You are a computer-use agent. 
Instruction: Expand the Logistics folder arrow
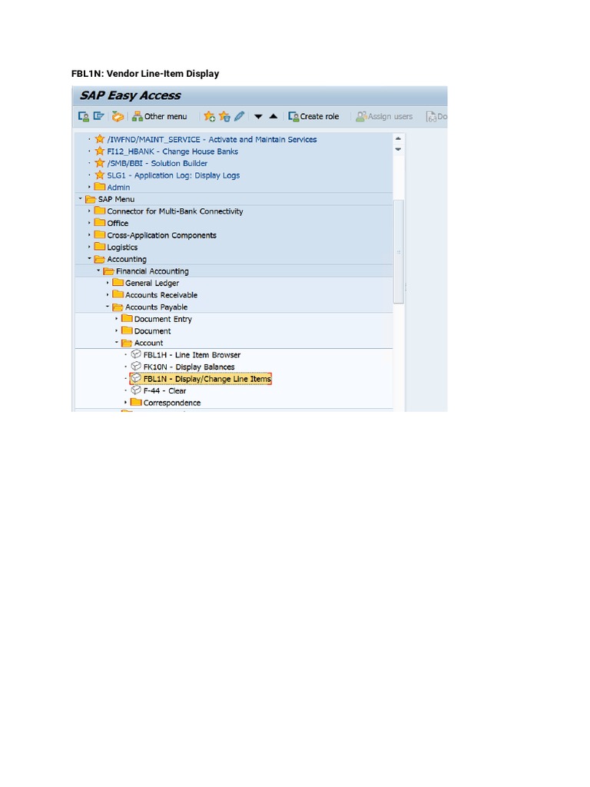(x=90, y=247)
